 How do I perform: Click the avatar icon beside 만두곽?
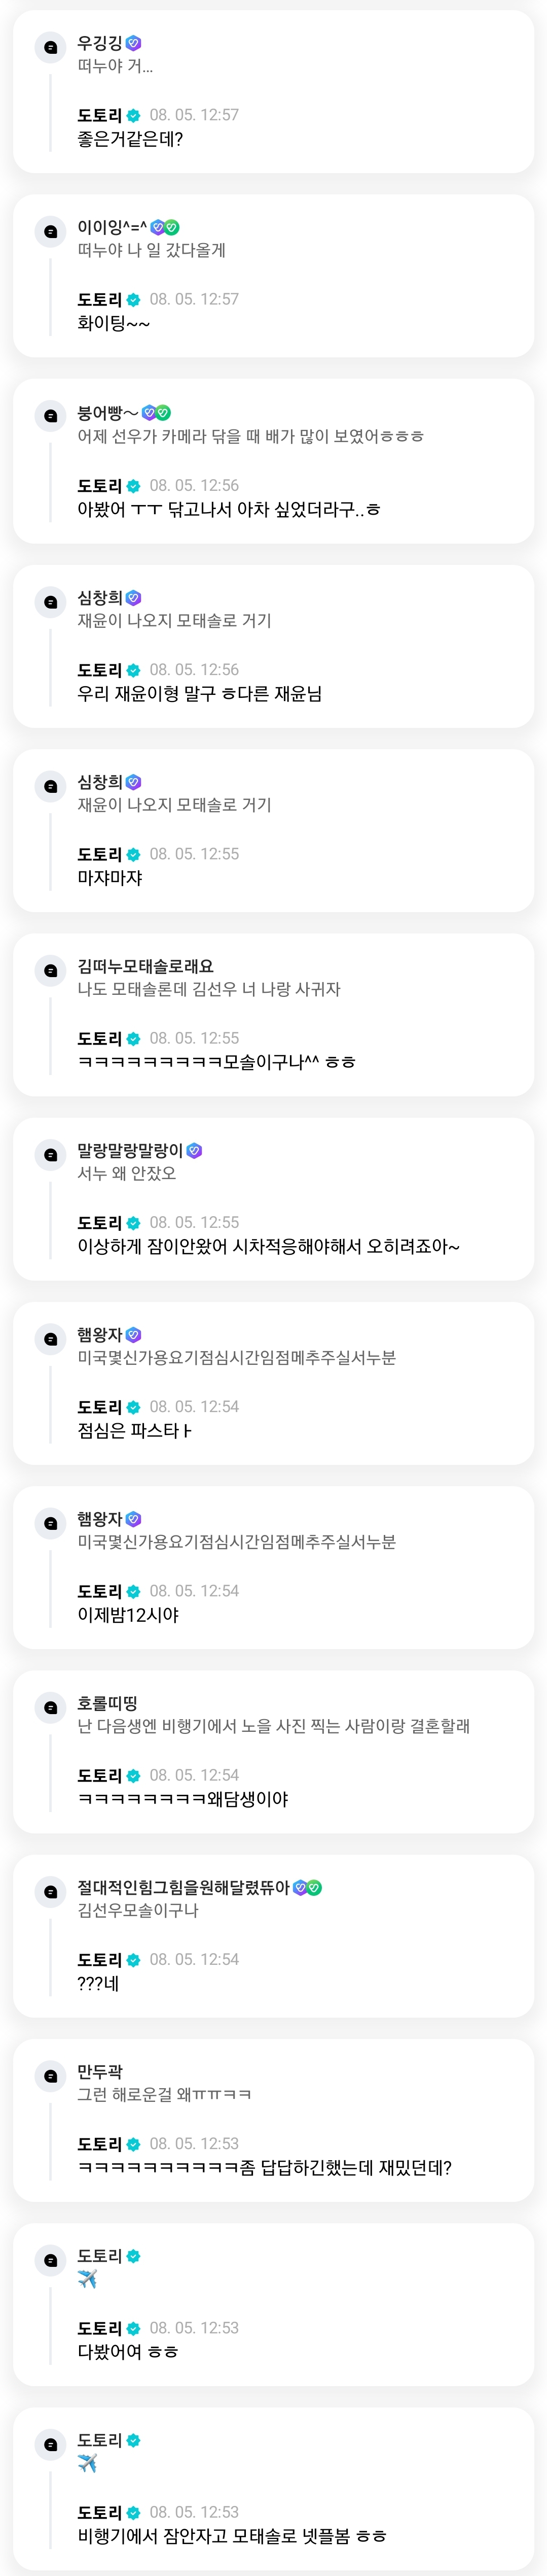[x=50, y=2077]
